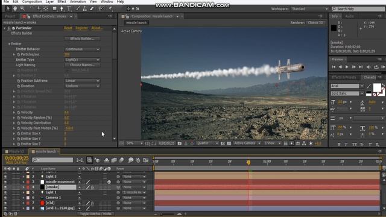Switch to the Project tab
This screenshot has width=386, height=217.
pyautogui.click(x=10, y=16)
